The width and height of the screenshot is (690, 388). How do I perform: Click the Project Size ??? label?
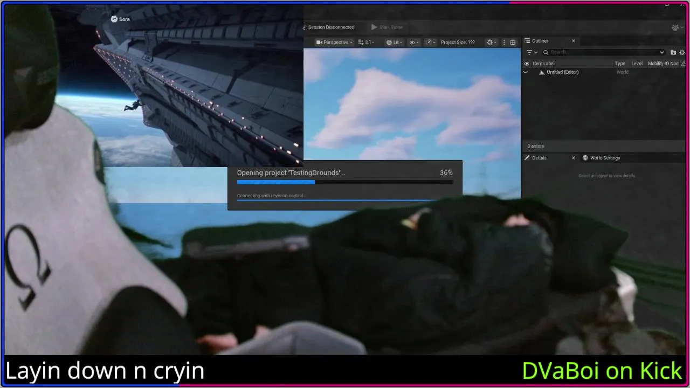(458, 42)
